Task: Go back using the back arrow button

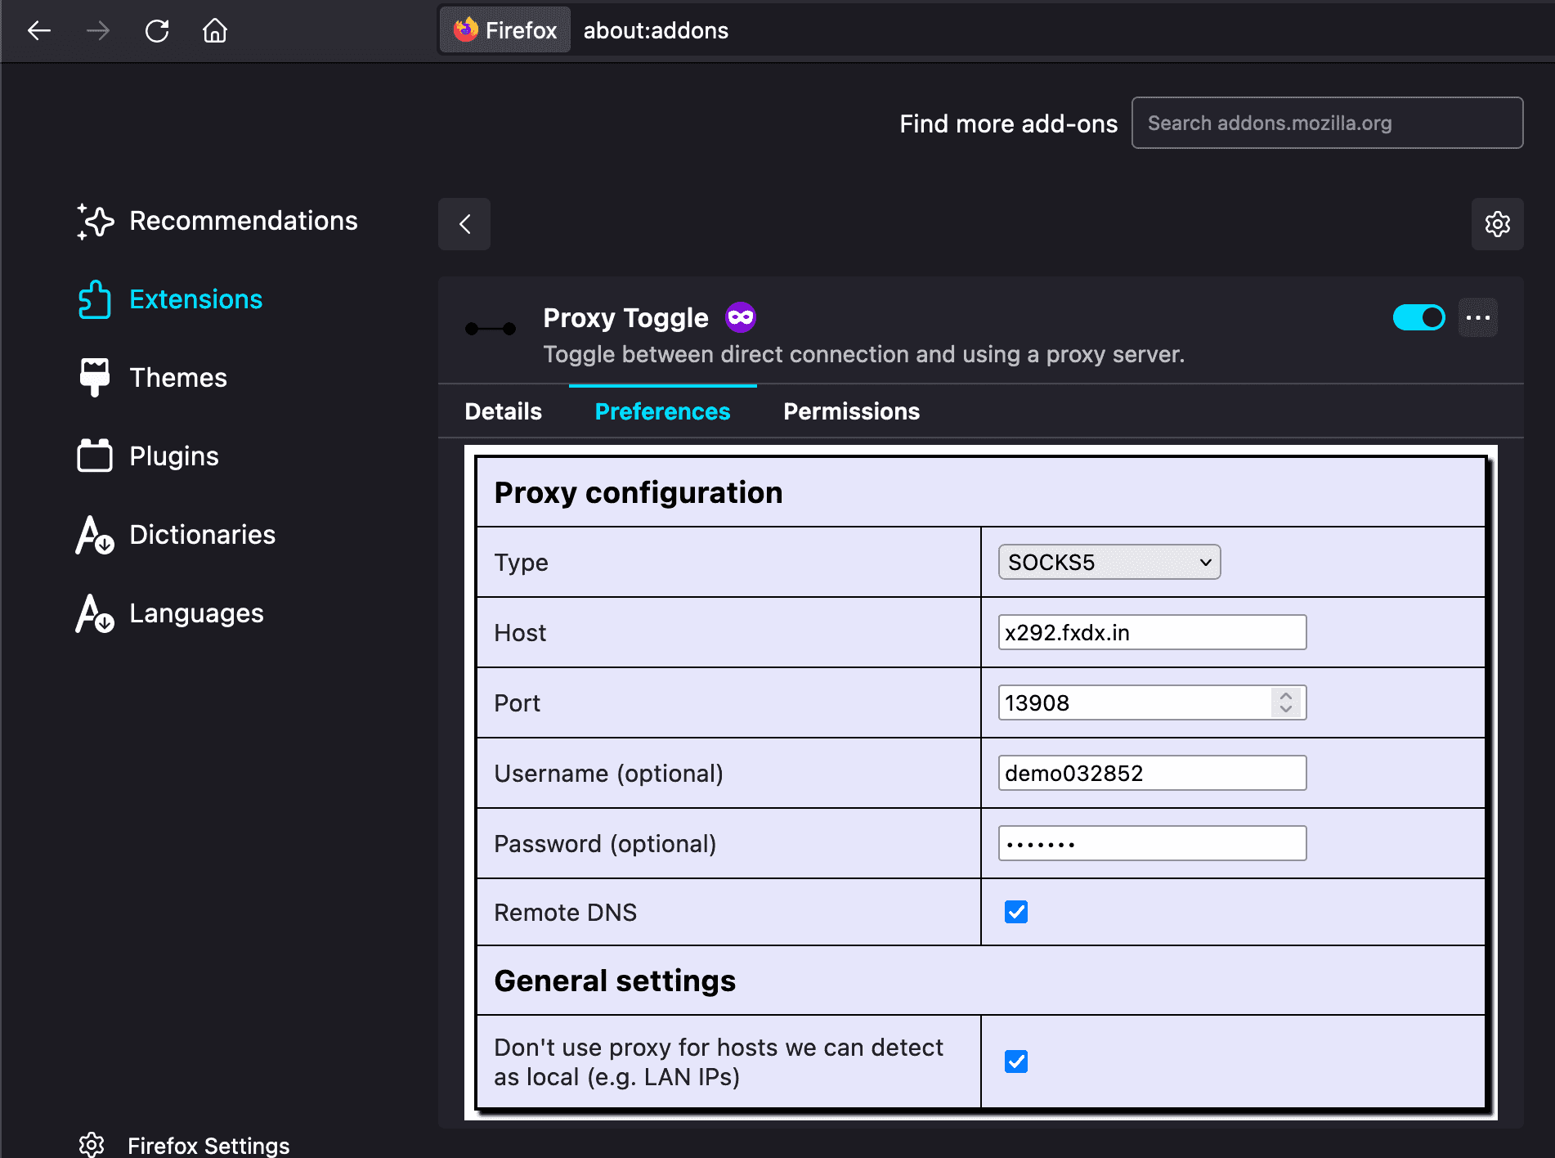Action: [x=464, y=224]
